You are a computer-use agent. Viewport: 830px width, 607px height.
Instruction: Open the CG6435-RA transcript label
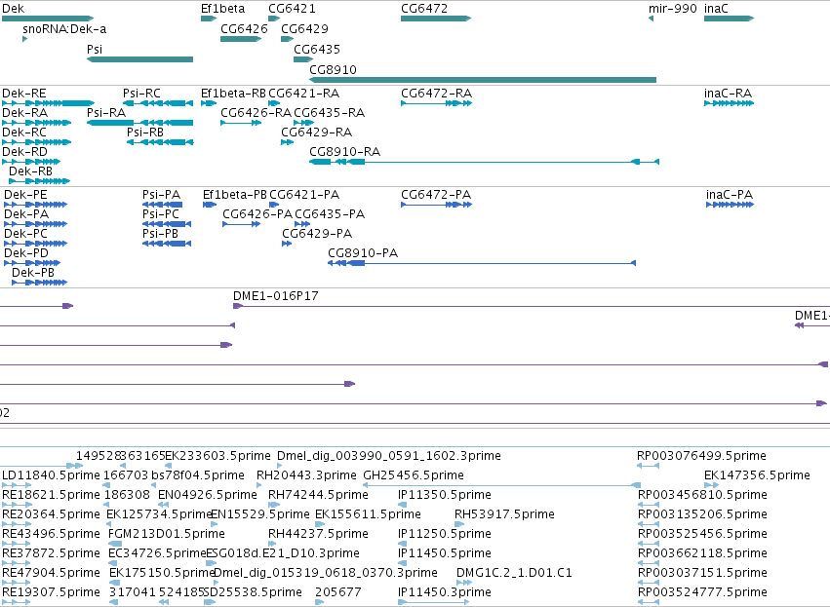click(330, 113)
